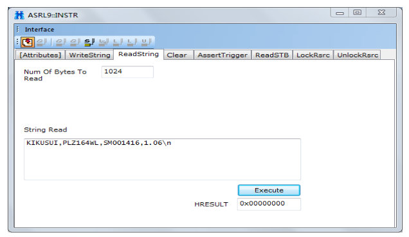Click the 'String Read' label
This screenshot has width=409, height=237.
(46, 130)
